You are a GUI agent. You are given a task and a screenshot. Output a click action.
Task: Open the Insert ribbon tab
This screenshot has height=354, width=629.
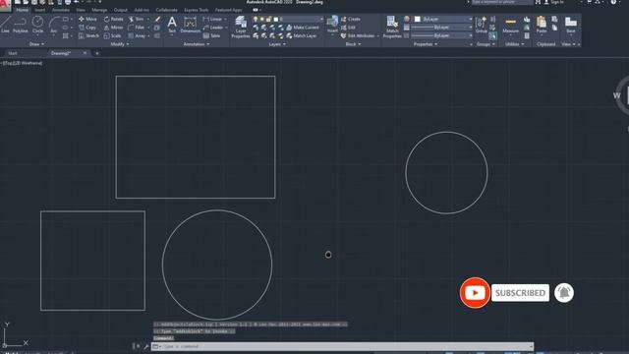(x=40, y=10)
